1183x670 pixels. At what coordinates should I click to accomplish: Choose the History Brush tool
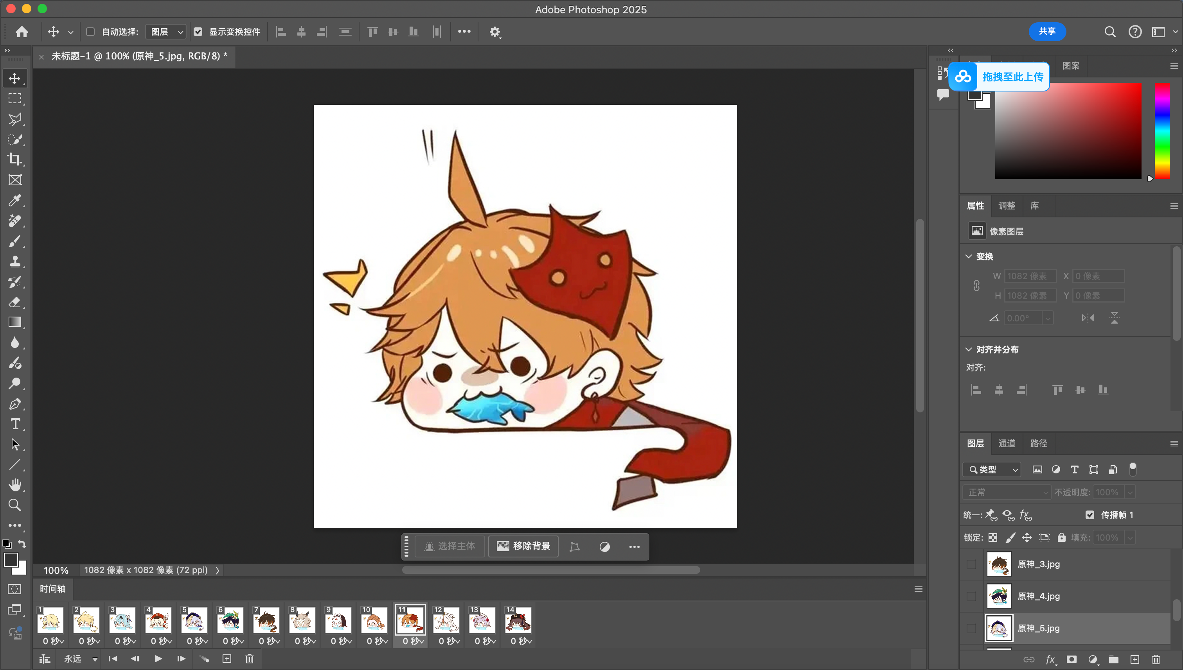(x=15, y=282)
